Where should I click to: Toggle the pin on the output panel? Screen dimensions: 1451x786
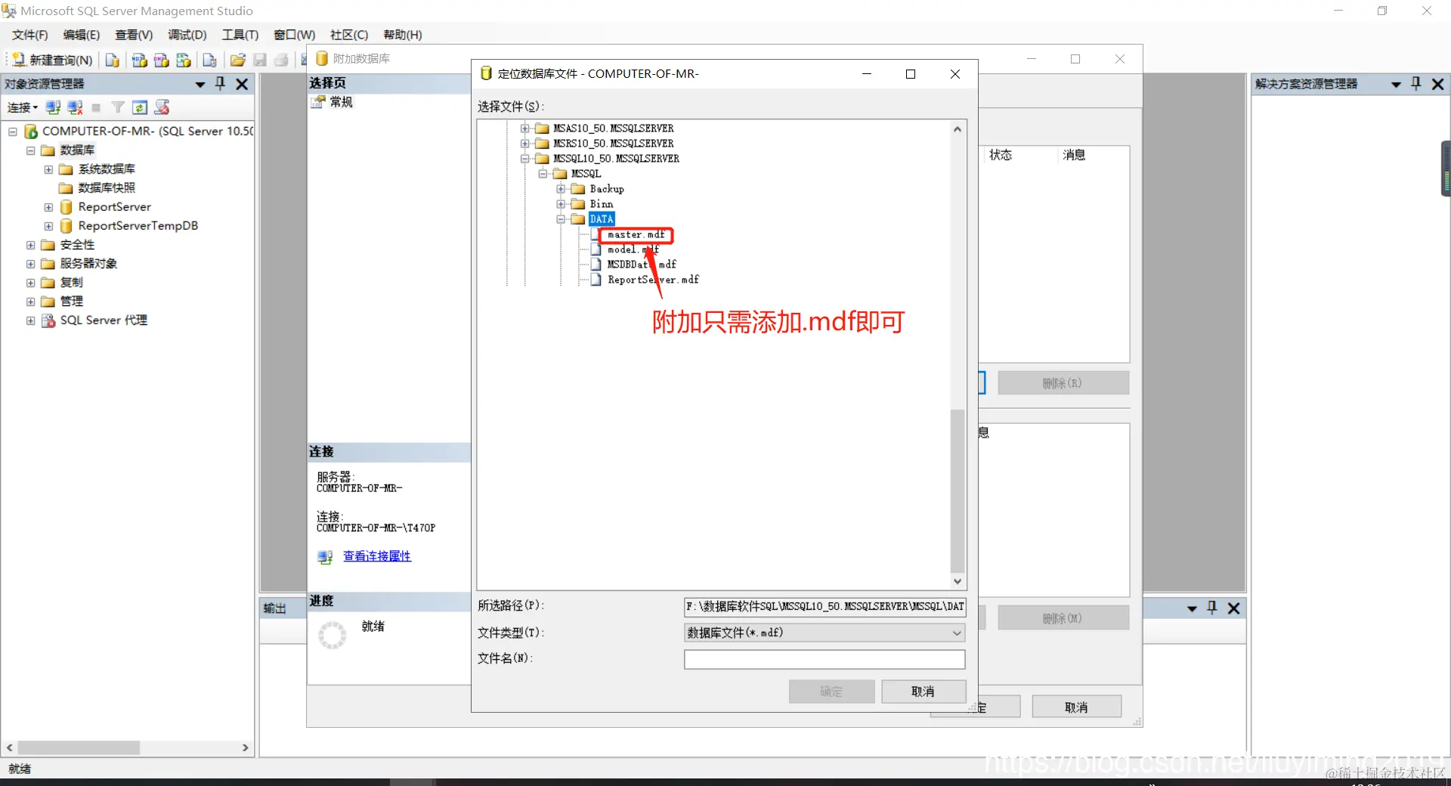click(1211, 608)
